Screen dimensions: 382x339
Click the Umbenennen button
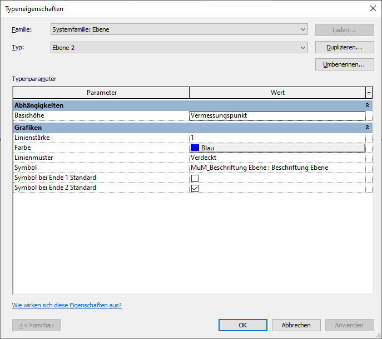point(345,64)
